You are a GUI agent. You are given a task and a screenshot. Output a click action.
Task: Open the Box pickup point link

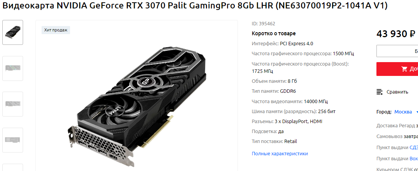pyautogui.click(x=414, y=158)
